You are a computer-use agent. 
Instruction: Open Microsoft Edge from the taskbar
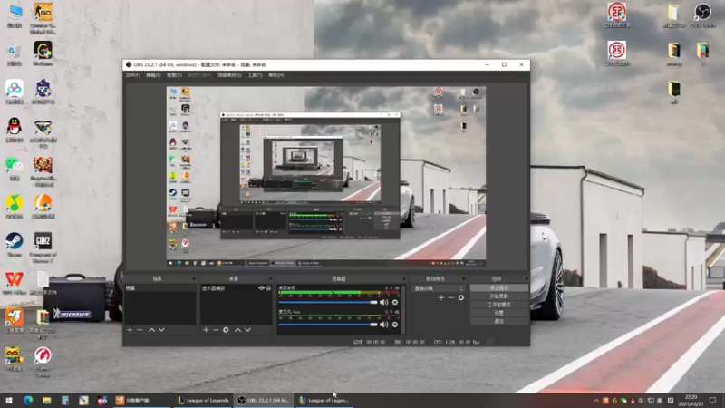(28, 400)
